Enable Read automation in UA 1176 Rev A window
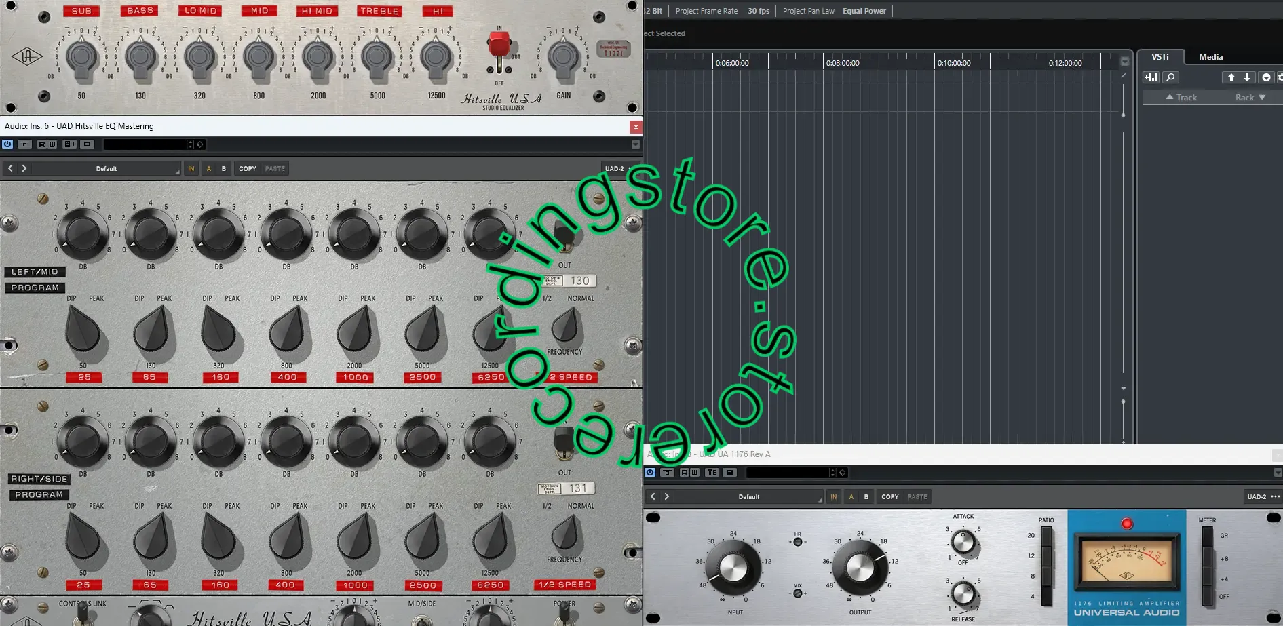The height and width of the screenshot is (626, 1283). pos(684,473)
